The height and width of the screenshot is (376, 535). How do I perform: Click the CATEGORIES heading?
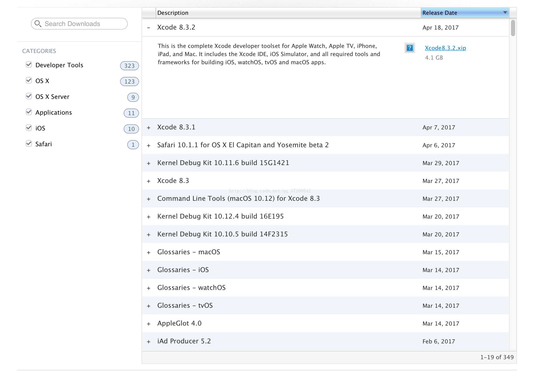pyautogui.click(x=39, y=51)
